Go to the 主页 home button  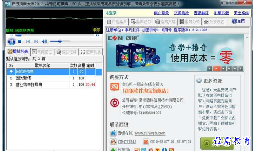click(x=238, y=21)
